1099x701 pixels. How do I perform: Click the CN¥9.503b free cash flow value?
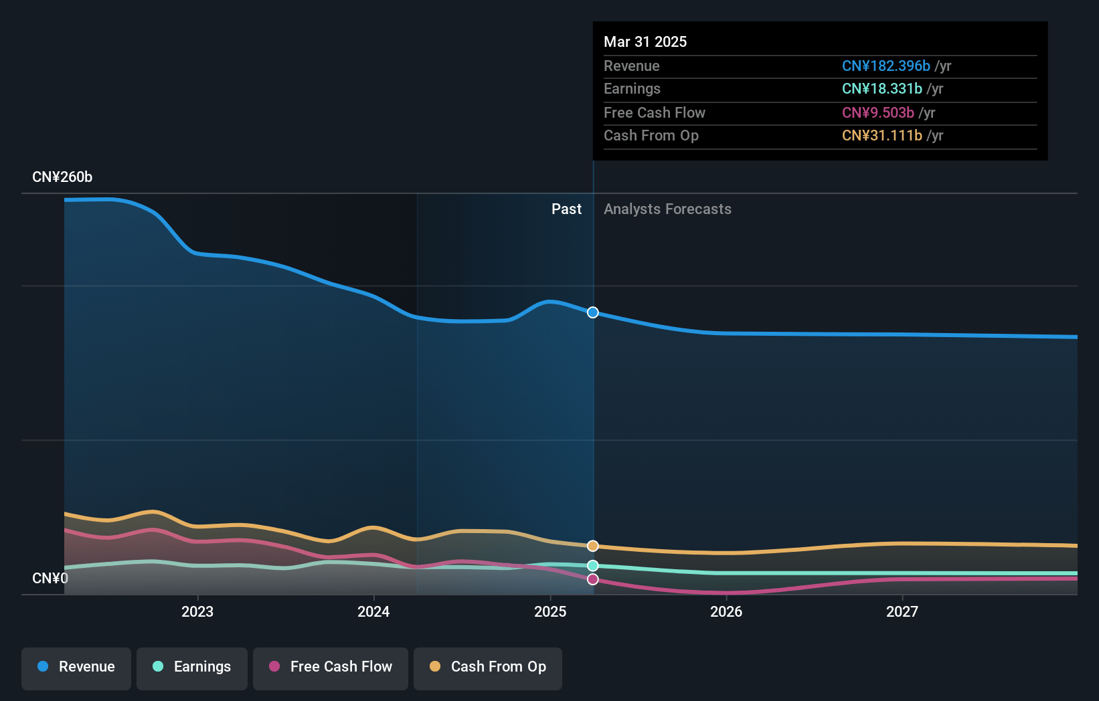click(x=878, y=112)
